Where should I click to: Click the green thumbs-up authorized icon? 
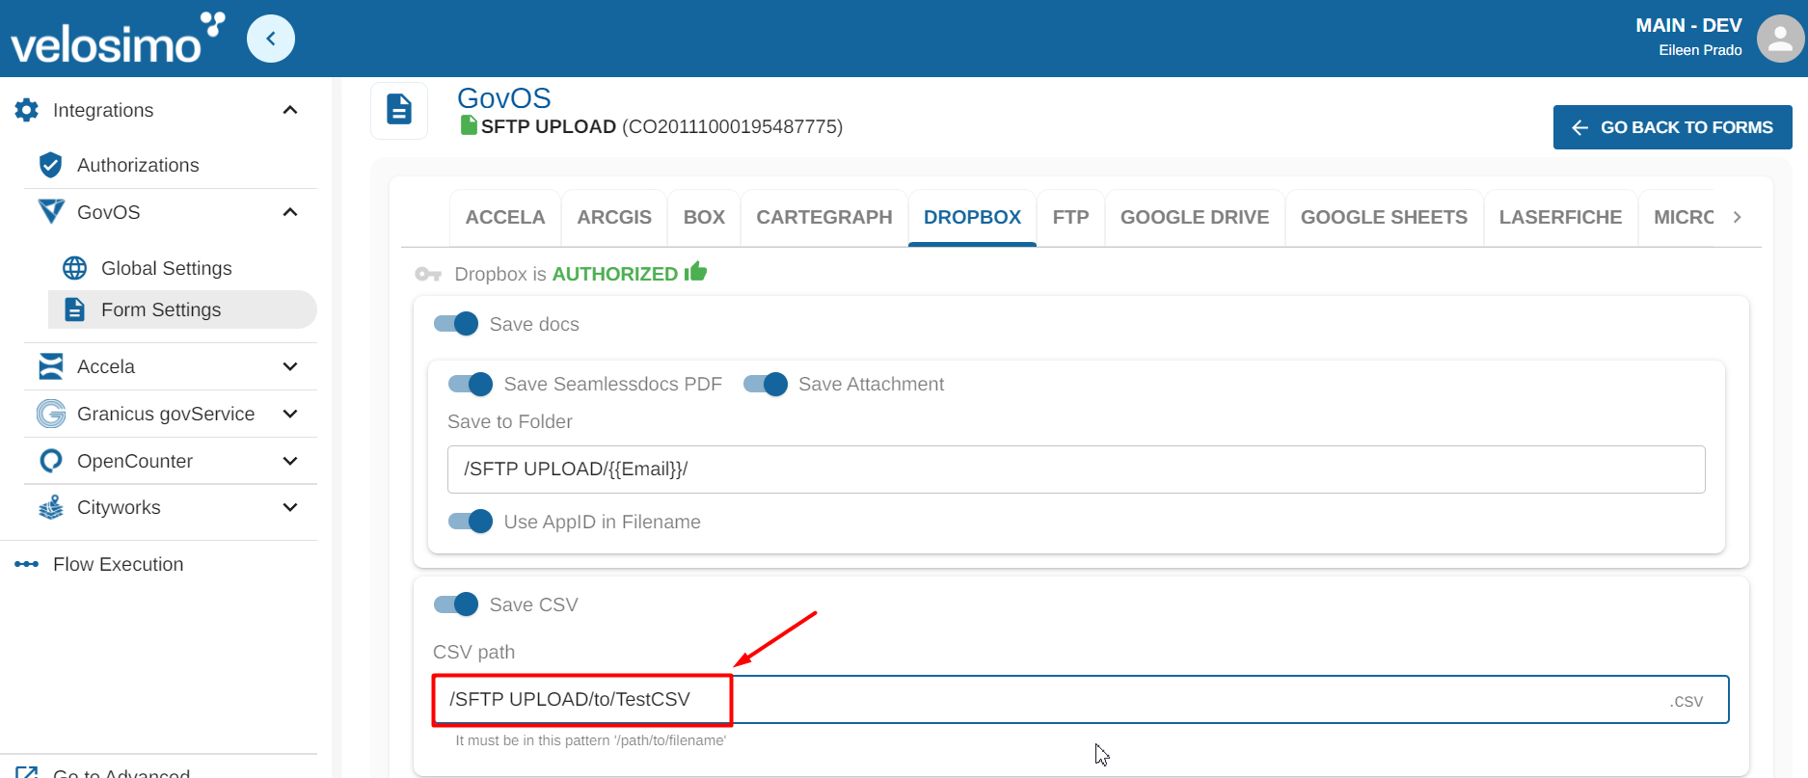pos(696,272)
